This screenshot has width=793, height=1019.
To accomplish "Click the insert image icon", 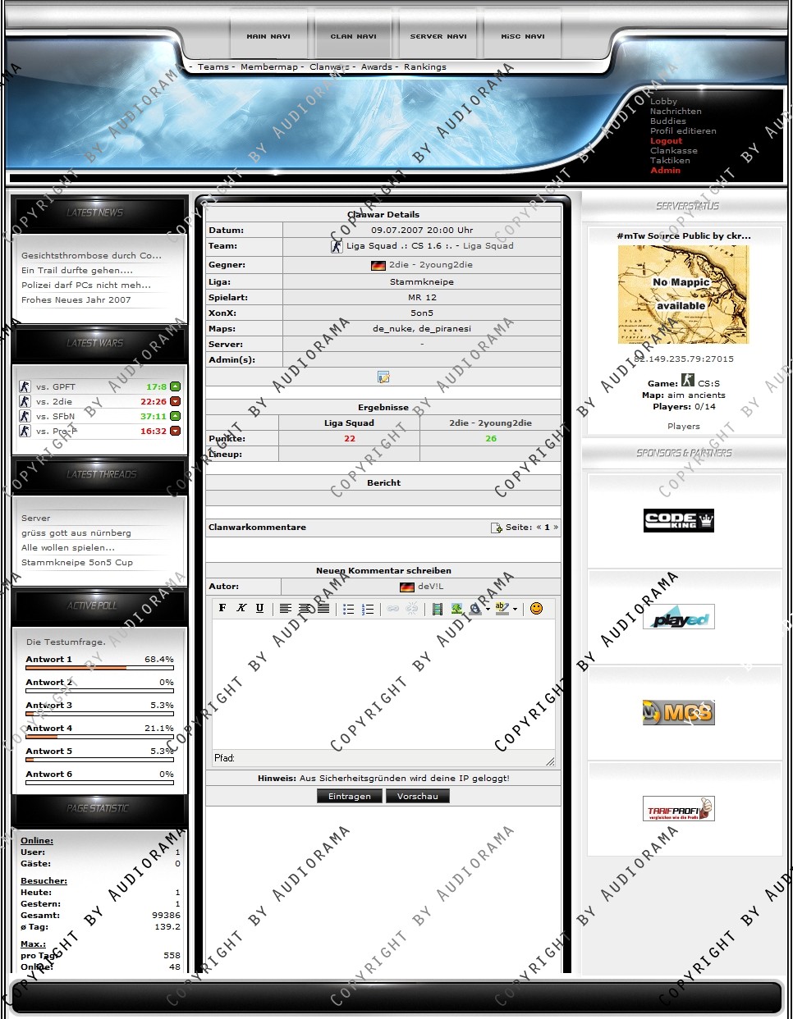I will pos(456,609).
